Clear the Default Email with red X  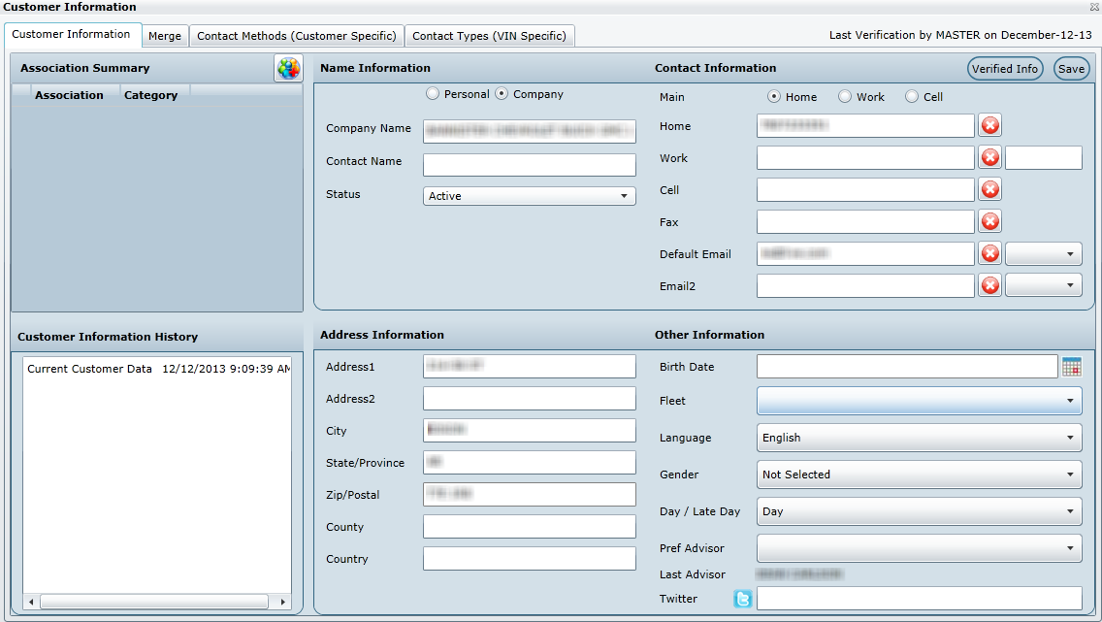click(989, 253)
